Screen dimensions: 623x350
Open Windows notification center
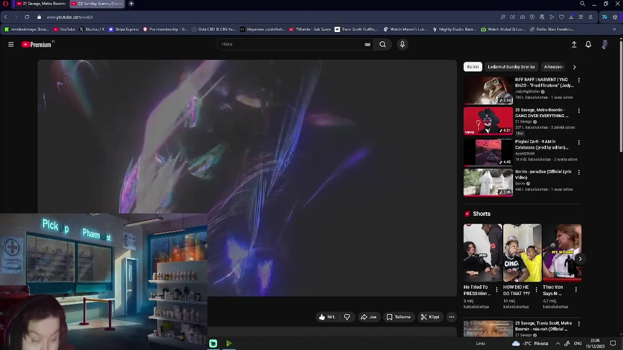(x=613, y=344)
